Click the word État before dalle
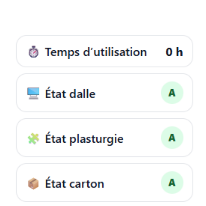The width and height of the screenshot is (206, 206). (56, 93)
